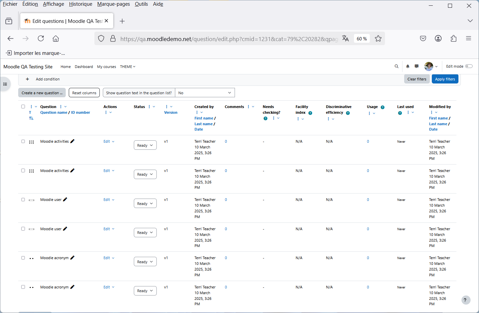The height and width of the screenshot is (313, 479).
Task: Click the Firefox back arrow
Action: (10, 38)
